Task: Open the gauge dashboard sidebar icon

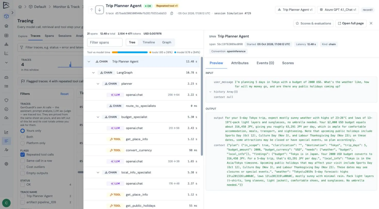Action: [6, 77]
